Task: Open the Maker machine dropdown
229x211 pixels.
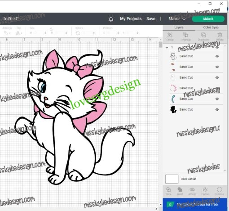Action: [x=177, y=19]
